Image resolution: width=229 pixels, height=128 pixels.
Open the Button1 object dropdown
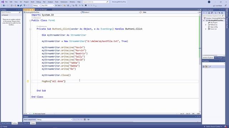pos(111,12)
